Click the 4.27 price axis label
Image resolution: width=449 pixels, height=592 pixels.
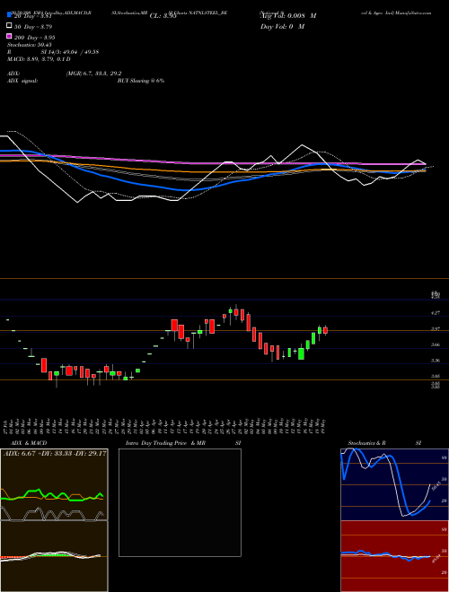(x=436, y=313)
